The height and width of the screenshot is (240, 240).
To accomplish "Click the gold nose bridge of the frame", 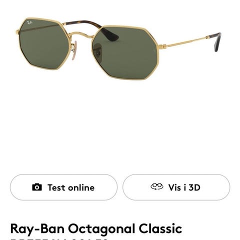I will 81,35.
